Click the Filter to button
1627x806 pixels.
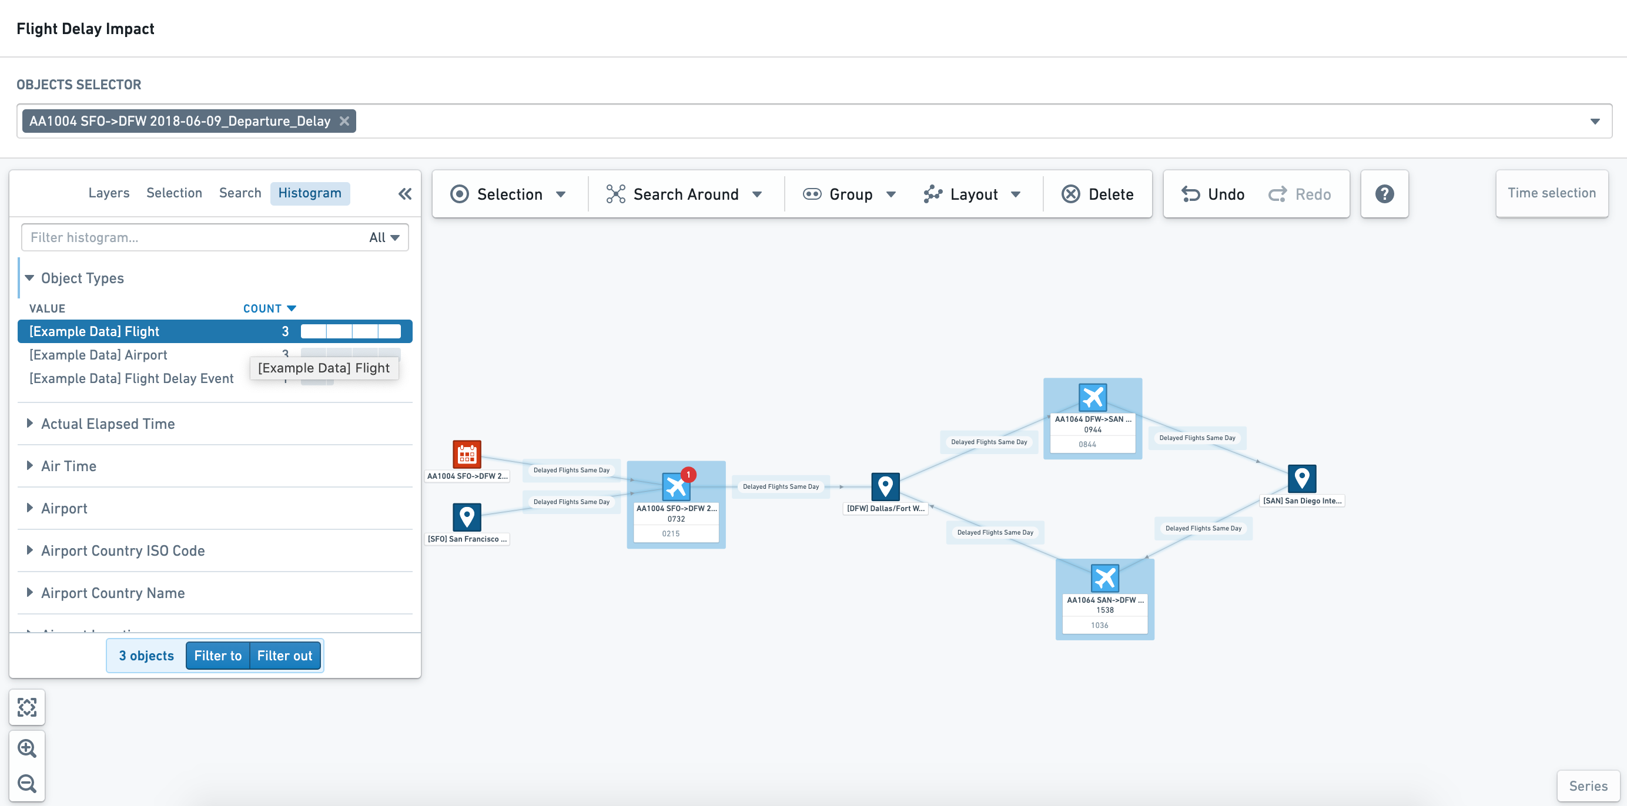click(218, 655)
